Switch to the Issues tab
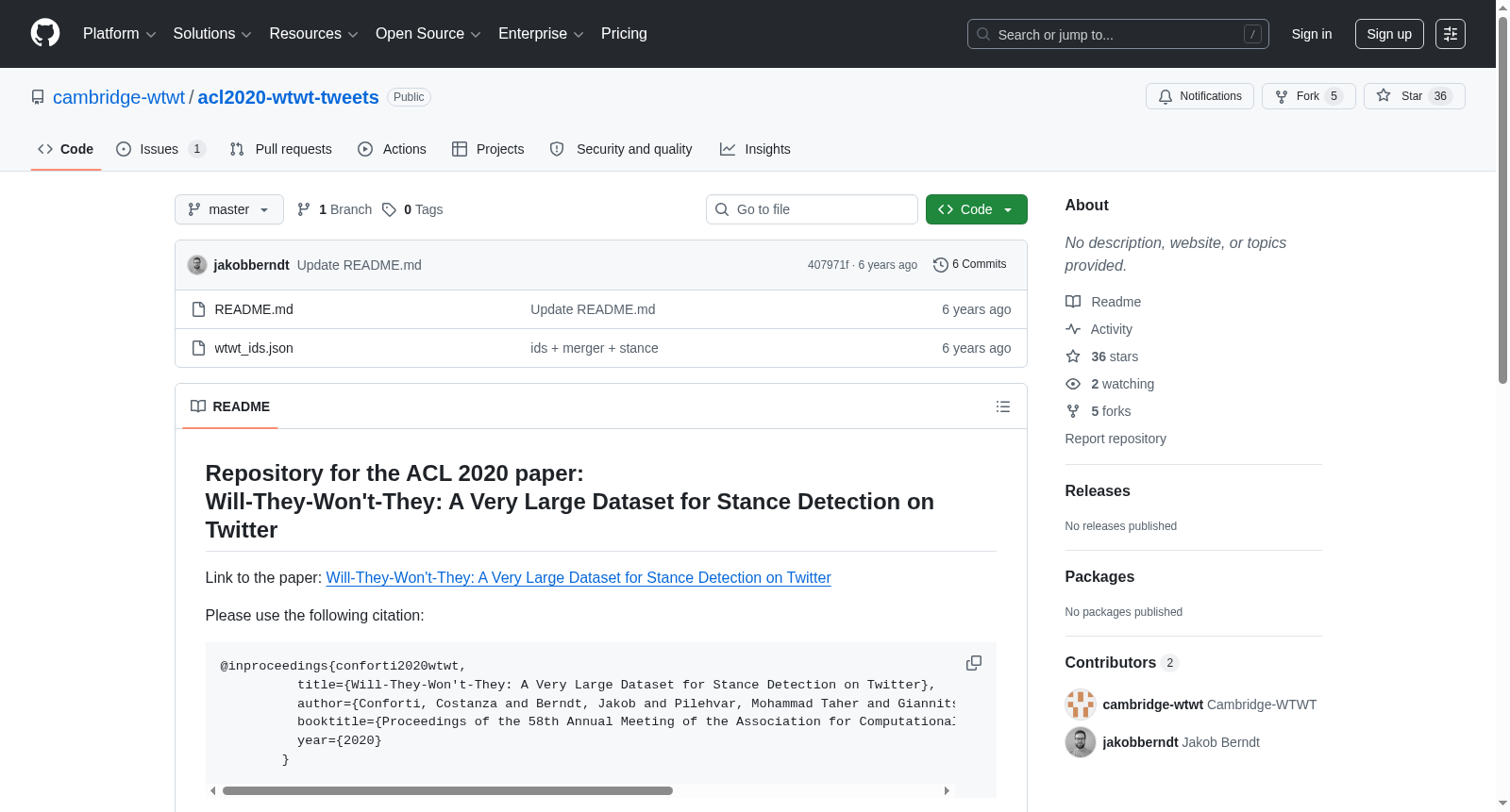The image size is (1510, 812). pos(160,149)
